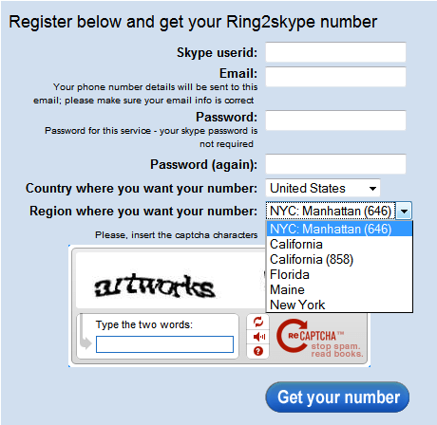
Task: Click the reCAPTCHA audio challenge speaker icon
Action: click(x=258, y=337)
